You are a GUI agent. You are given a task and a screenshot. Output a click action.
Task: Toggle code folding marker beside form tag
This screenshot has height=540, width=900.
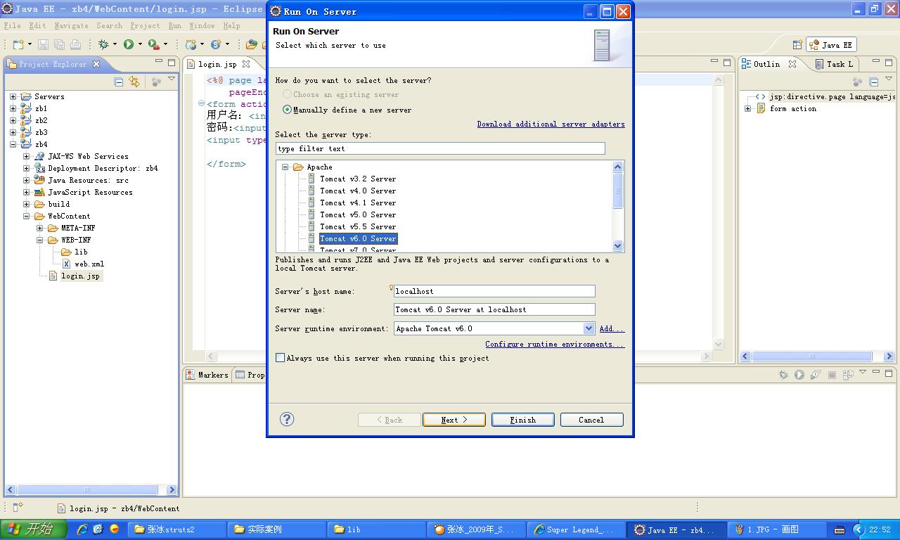pyautogui.click(x=201, y=104)
